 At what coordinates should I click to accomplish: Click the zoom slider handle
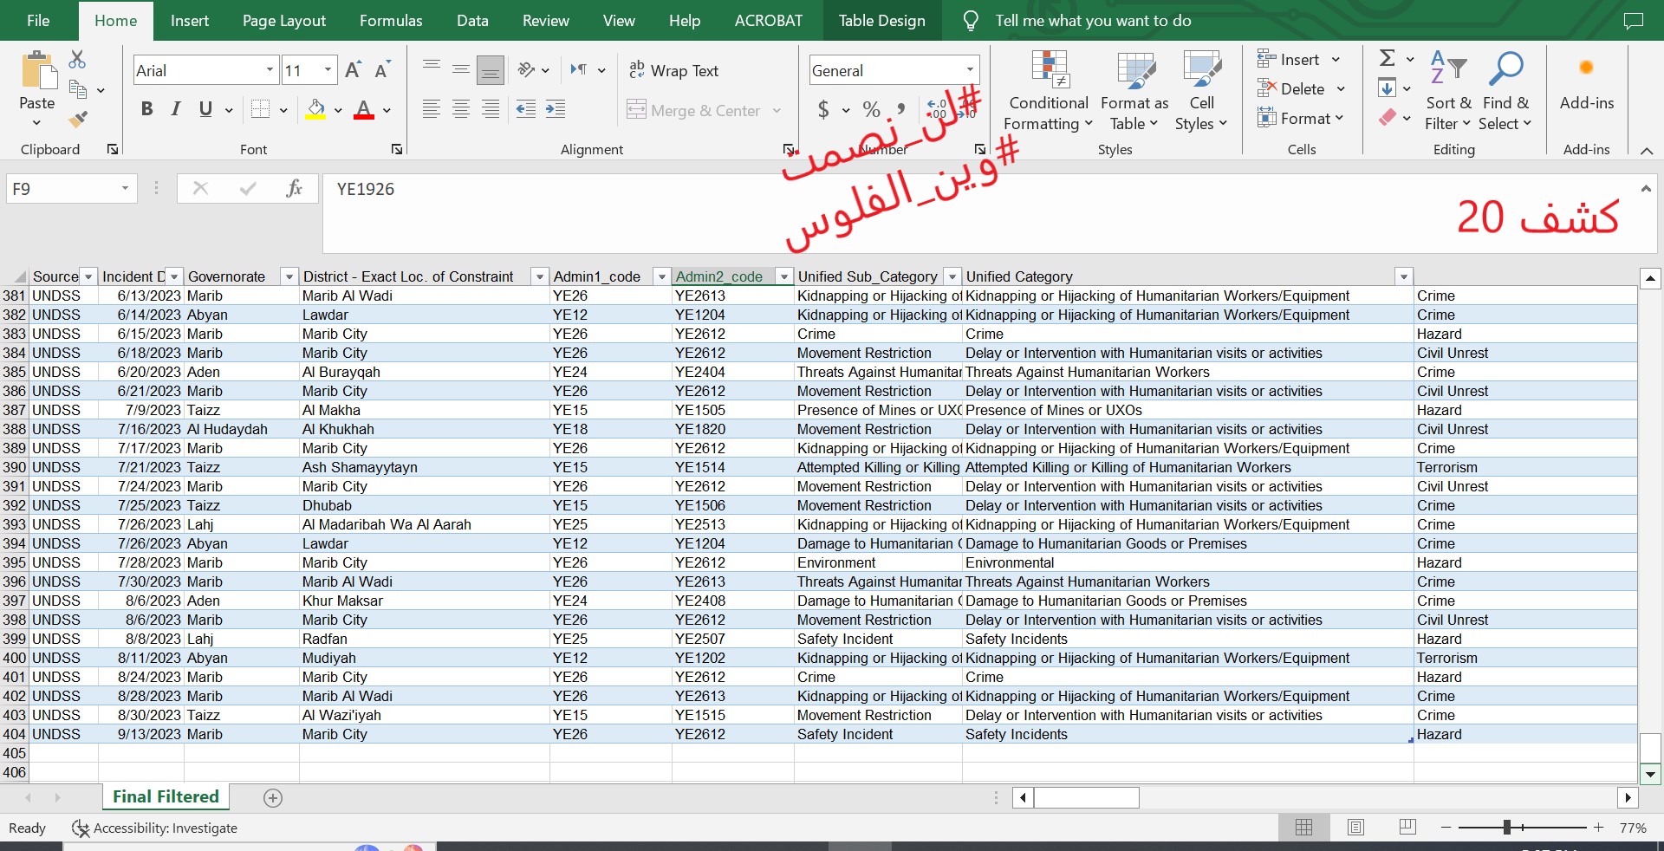(1507, 828)
